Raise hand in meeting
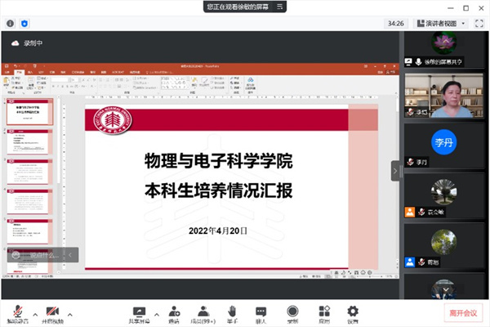490x327 pixels. (232, 312)
